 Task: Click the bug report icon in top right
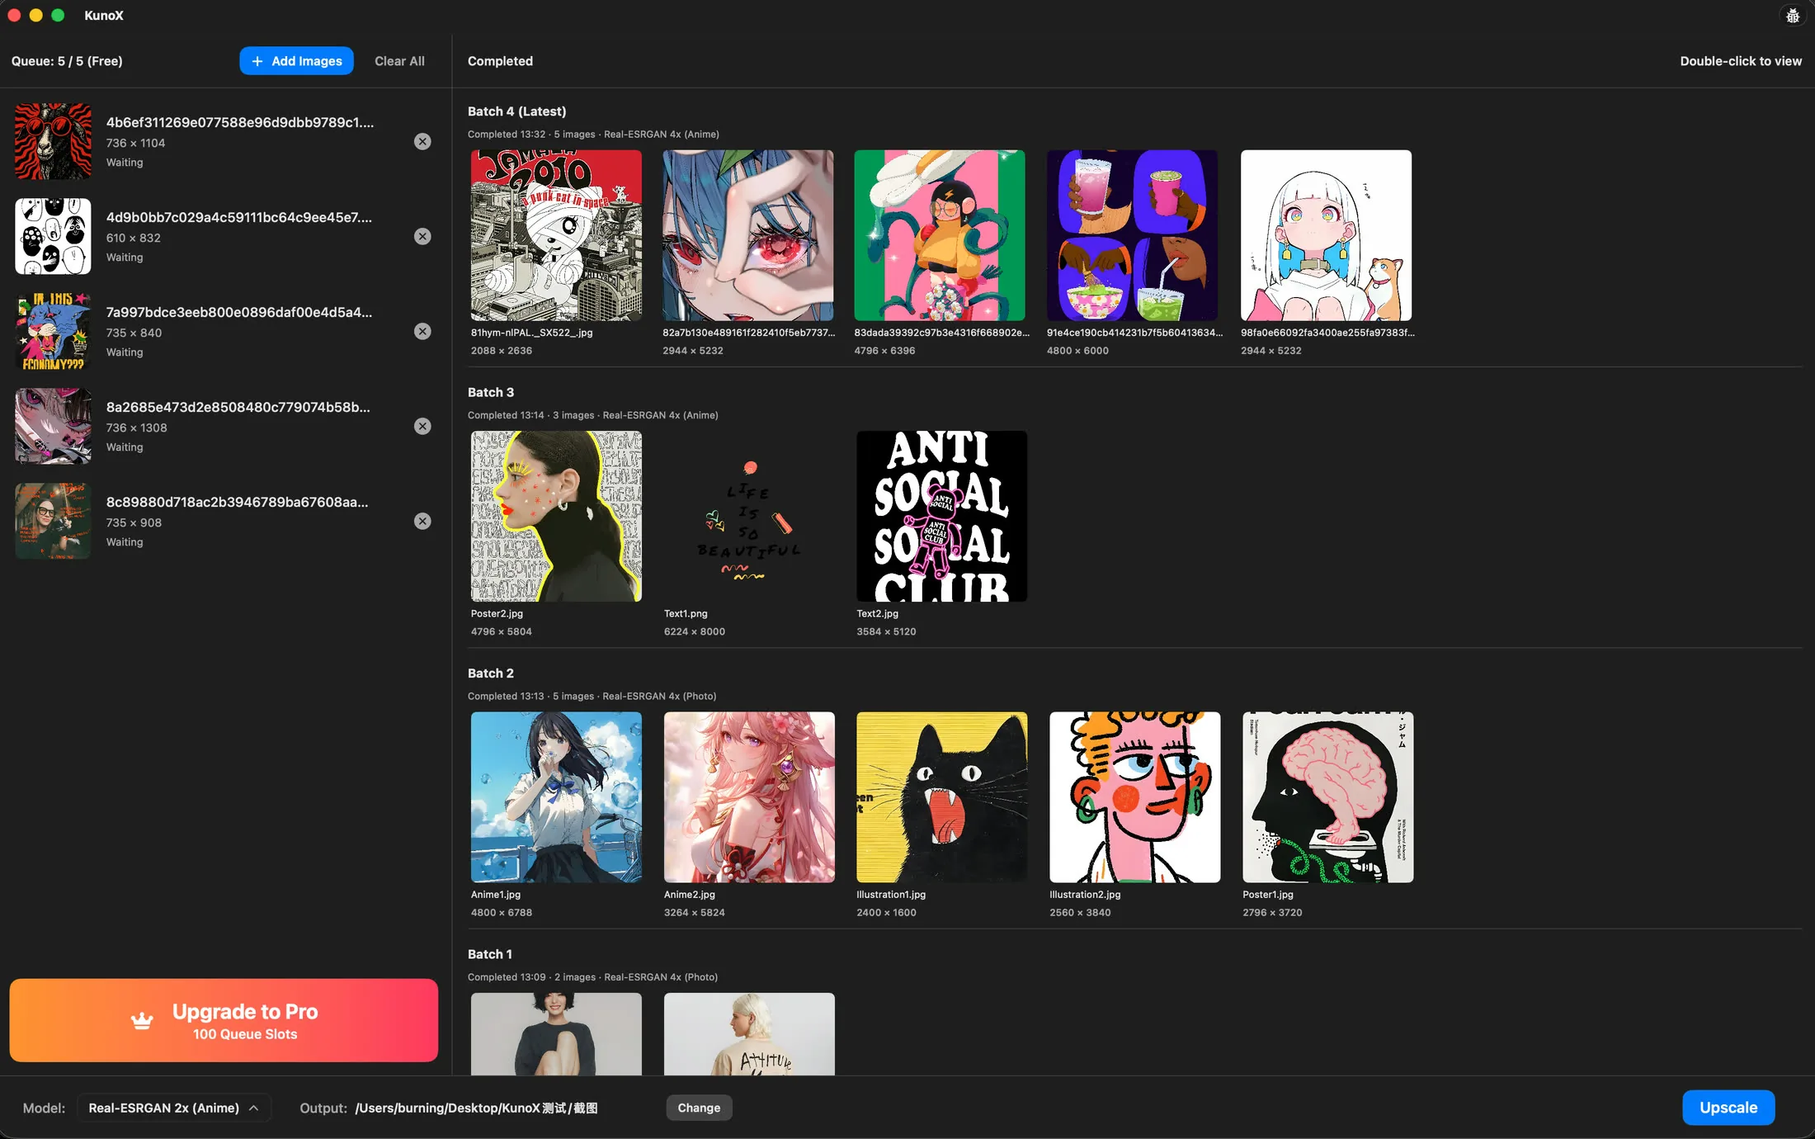[1792, 16]
